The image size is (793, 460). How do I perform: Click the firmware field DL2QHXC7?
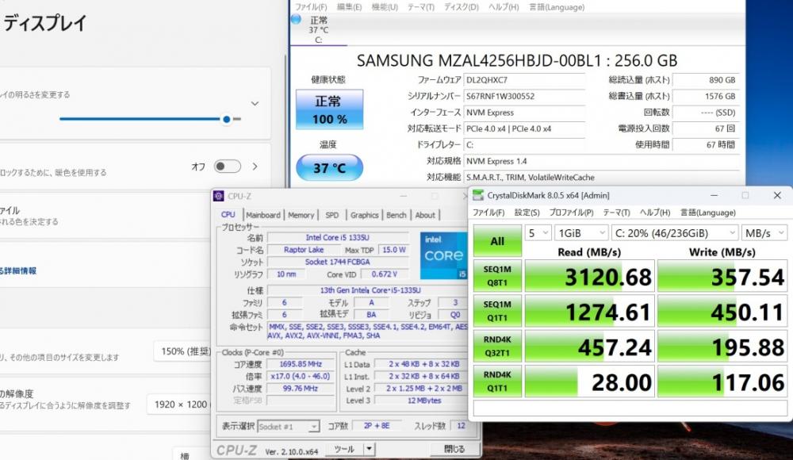524,80
